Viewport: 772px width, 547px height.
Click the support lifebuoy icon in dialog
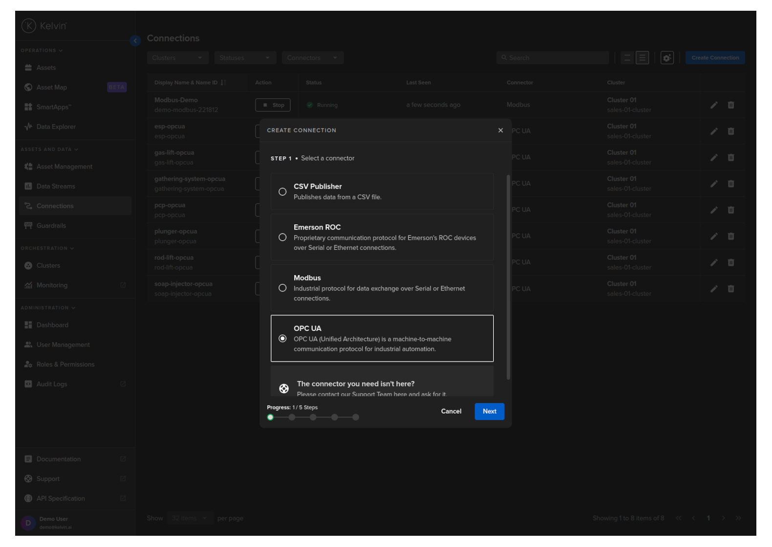[284, 388]
